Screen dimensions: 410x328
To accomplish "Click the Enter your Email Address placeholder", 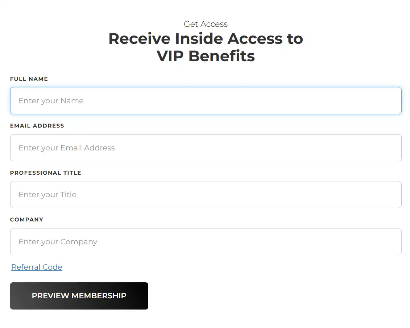I will (x=67, y=148).
